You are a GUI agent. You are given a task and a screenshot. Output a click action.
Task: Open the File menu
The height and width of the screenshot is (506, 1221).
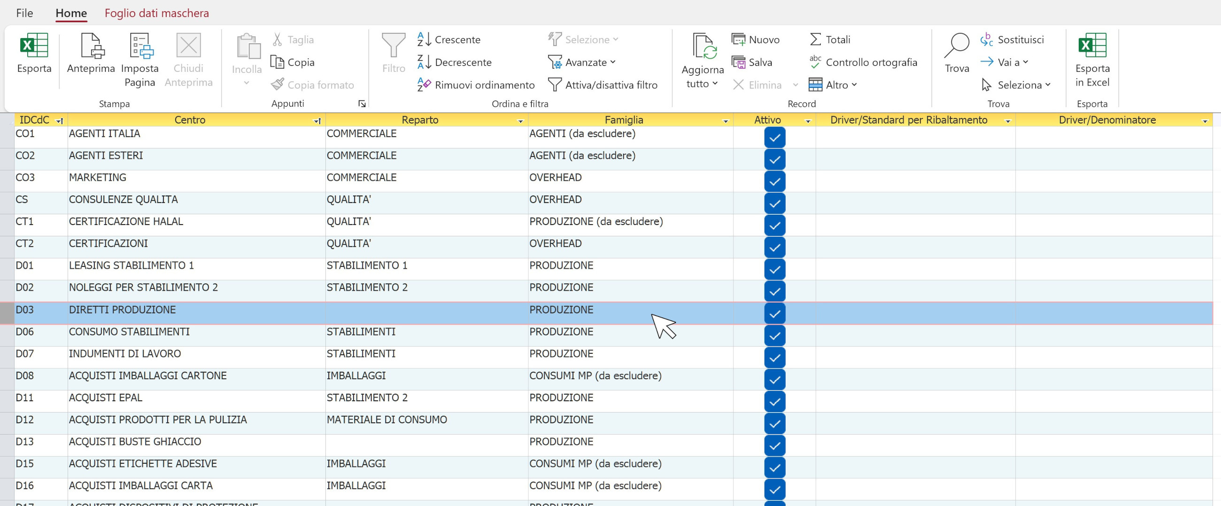24,13
